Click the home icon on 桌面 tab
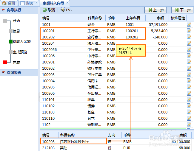The height and width of the screenshot is (151, 194). click(4, 3)
